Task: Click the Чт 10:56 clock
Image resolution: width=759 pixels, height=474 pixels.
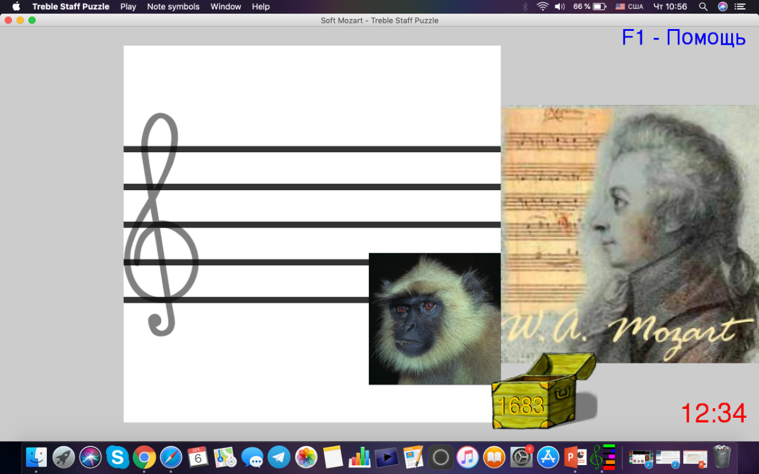Action: coord(670,7)
